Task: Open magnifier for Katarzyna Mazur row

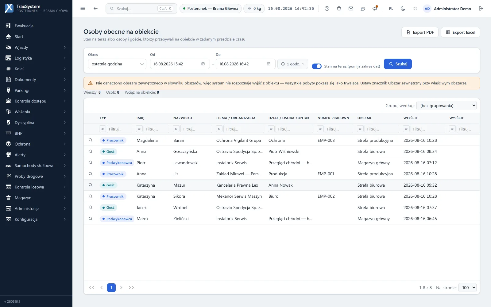Action: 91,185
